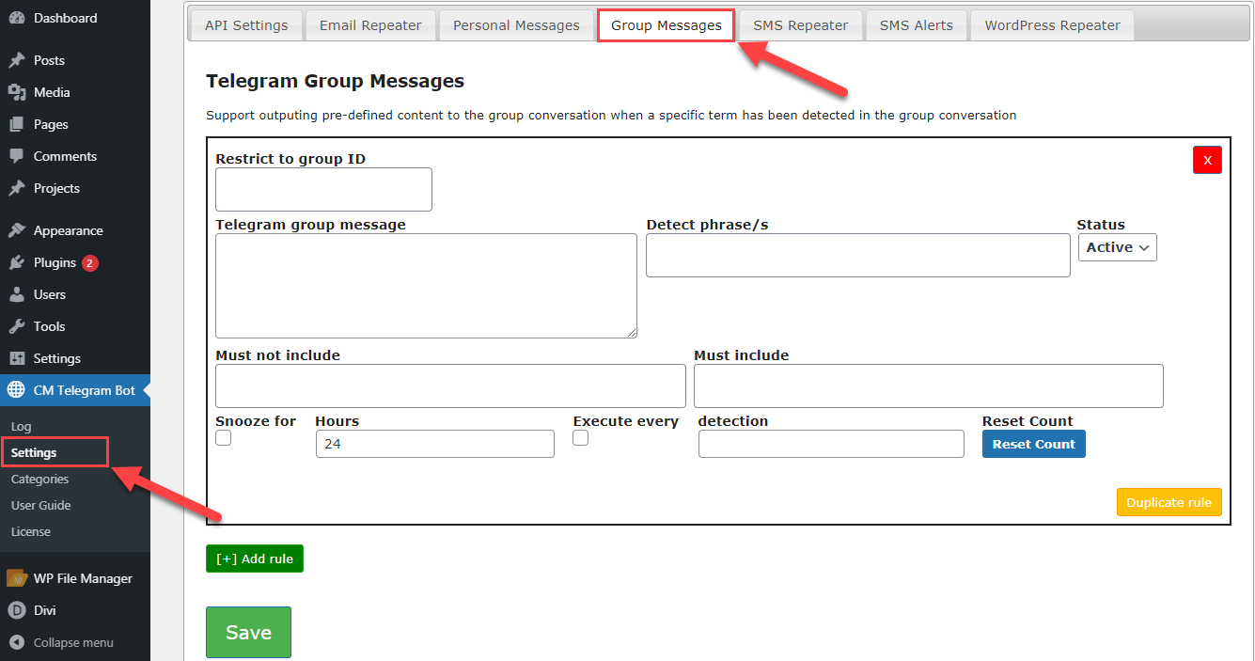
Task: Click the Dashboard gauge icon
Action: (17, 18)
